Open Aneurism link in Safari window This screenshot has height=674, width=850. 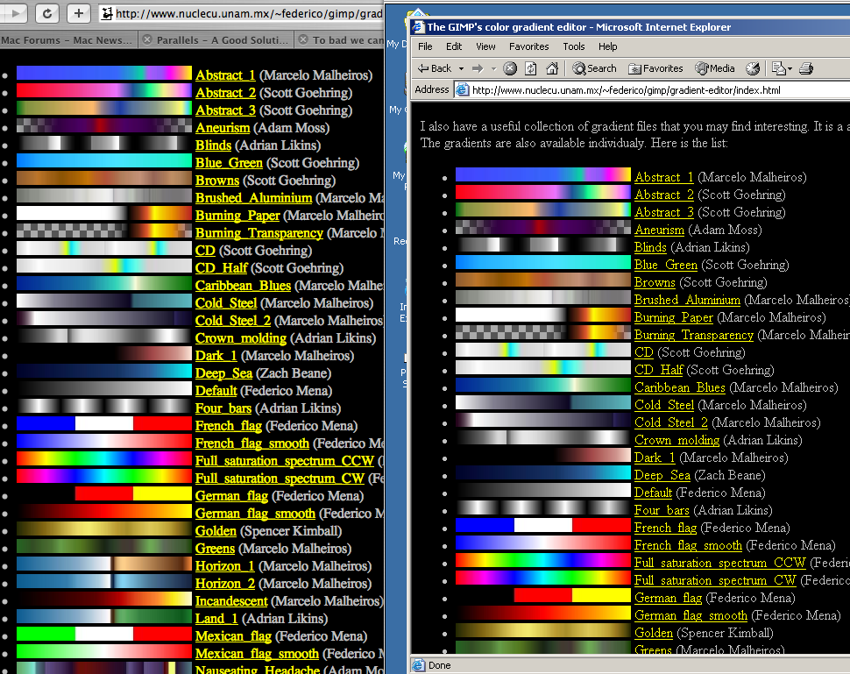point(223,127)
